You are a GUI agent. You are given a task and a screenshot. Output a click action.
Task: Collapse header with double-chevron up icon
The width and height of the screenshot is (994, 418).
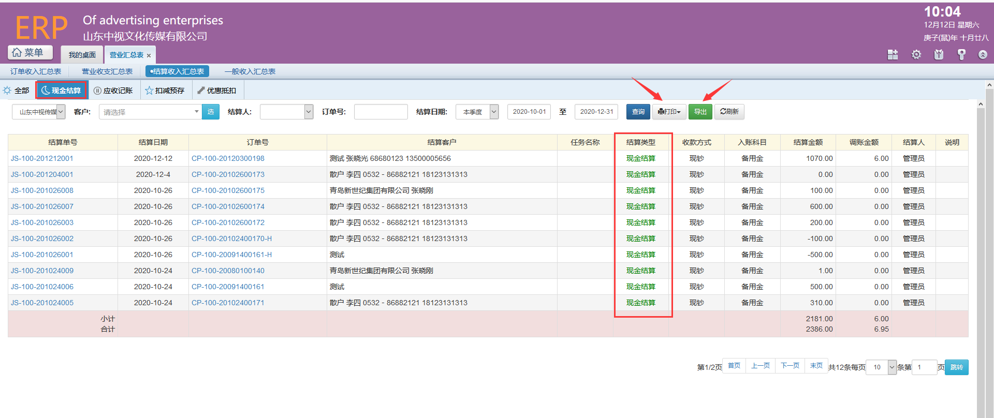click(x=983, y=54)
